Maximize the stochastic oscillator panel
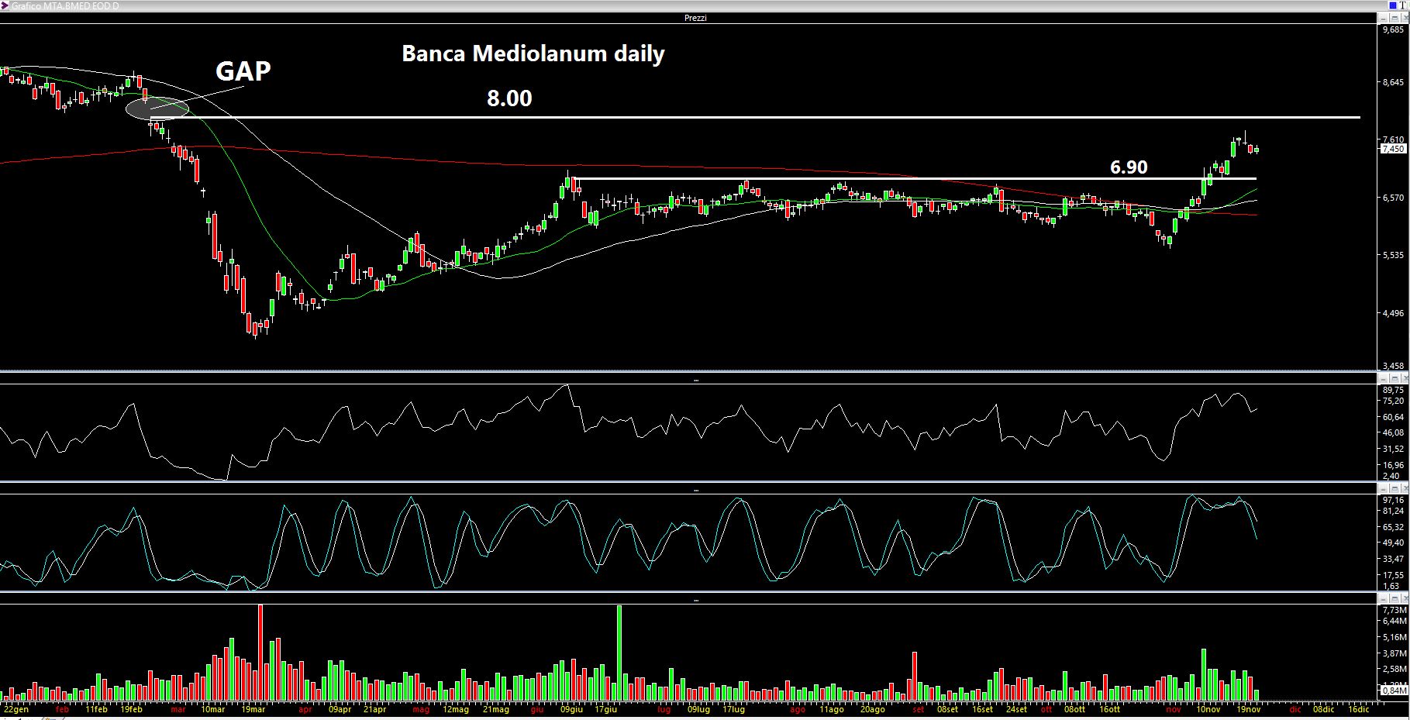The width and height of the screenshot is (1410, 720). pos(1394,488)
